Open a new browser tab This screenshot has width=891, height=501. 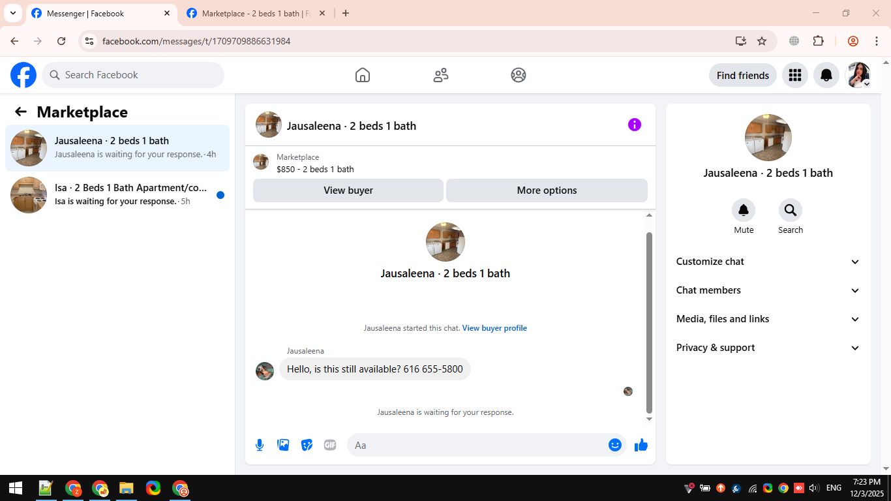tap(346, 13)
